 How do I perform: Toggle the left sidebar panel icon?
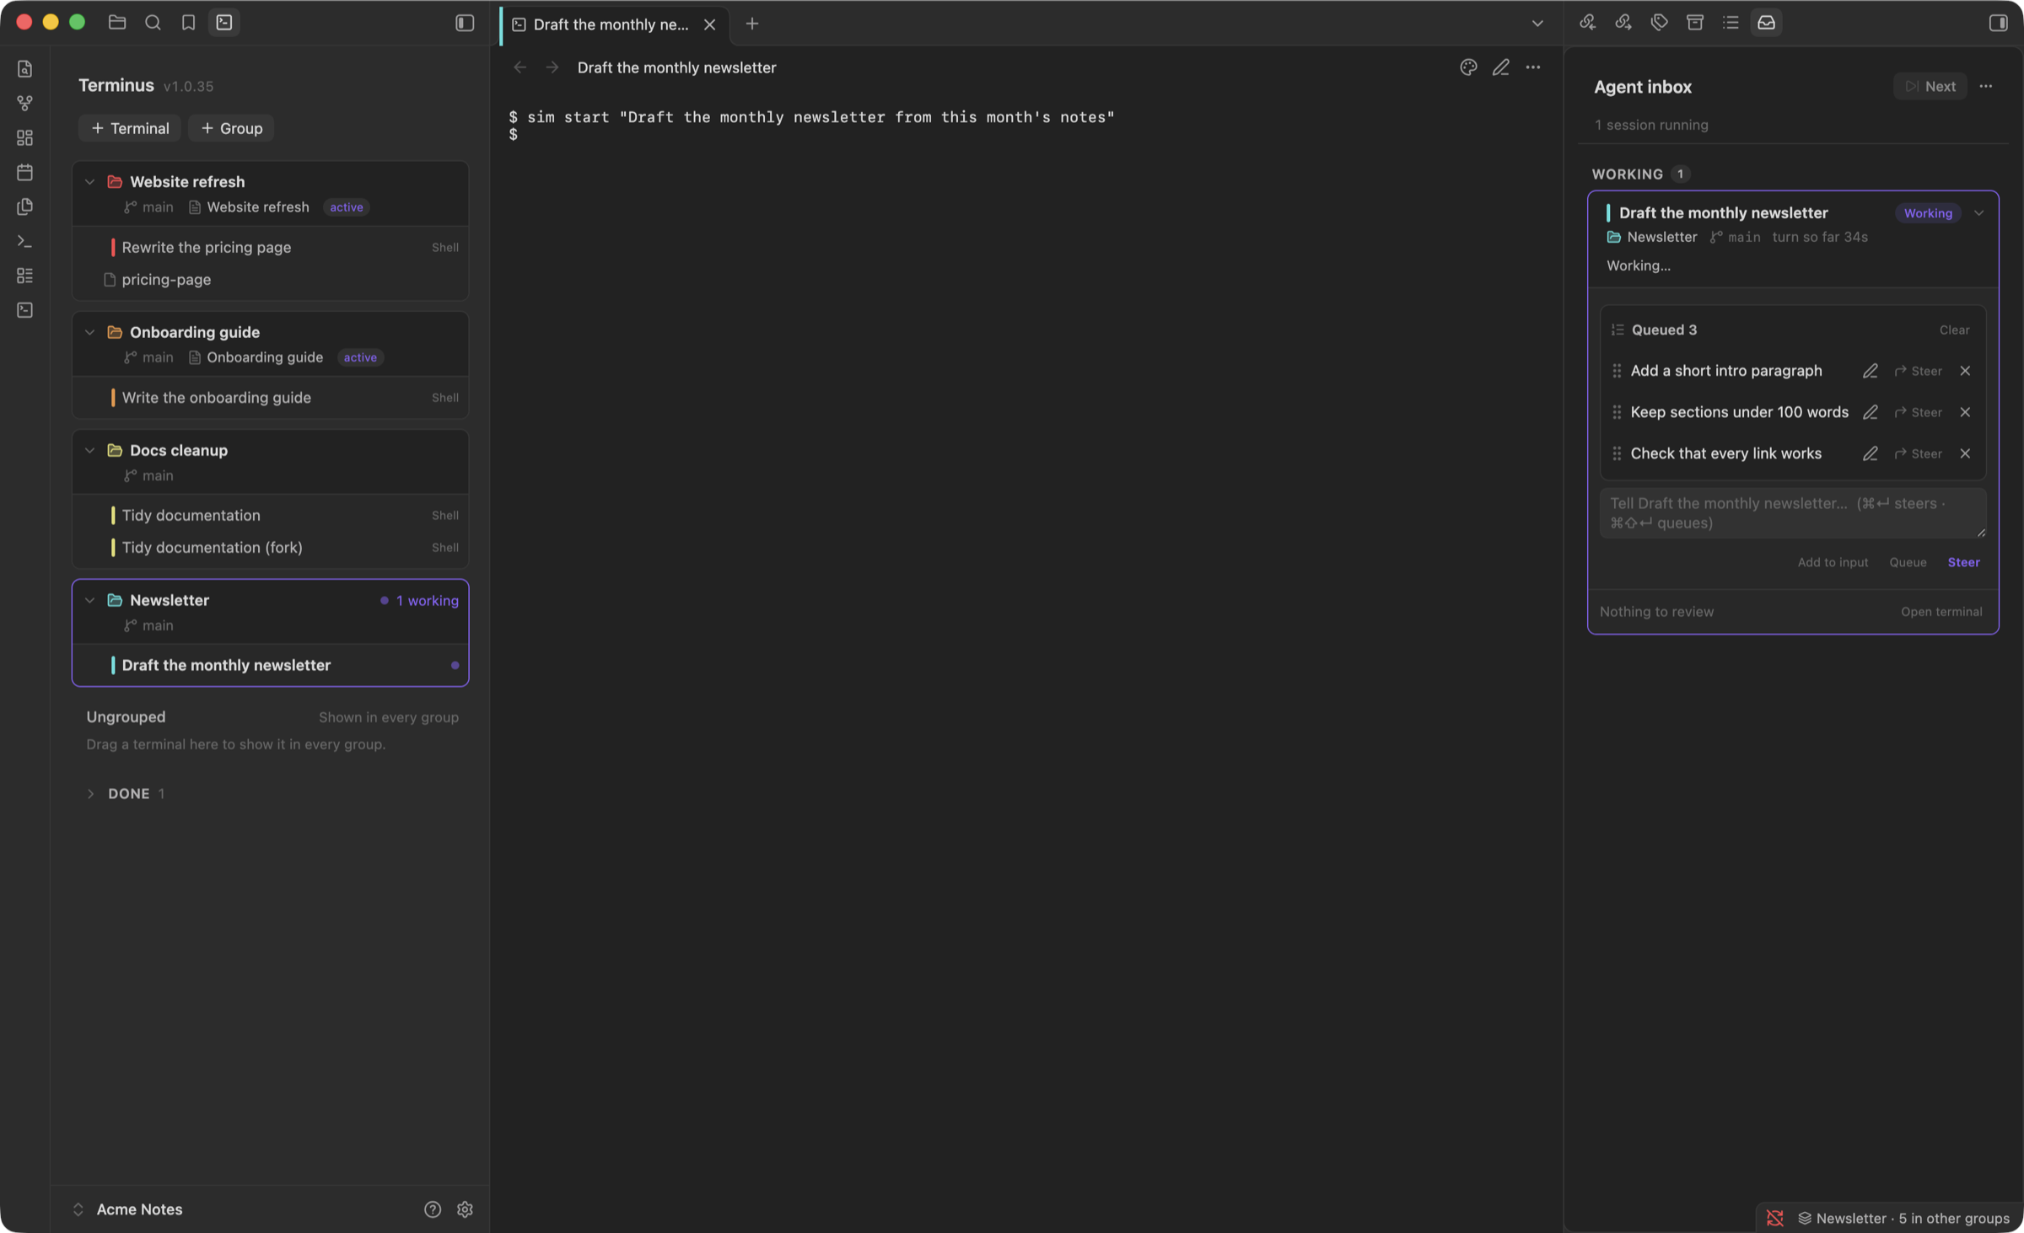pyautogui.click(x=465, y=23)
